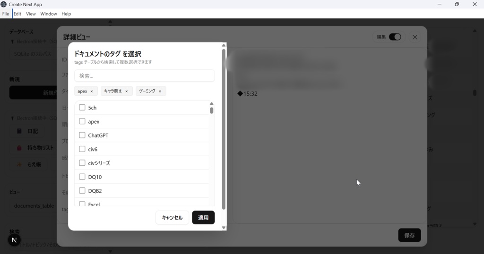Open the View menu
Viewport: 484px width, 254px height.
[31, 14]
